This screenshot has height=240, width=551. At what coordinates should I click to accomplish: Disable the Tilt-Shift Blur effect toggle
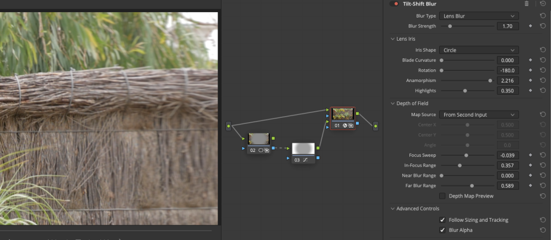(x=395, y=4)
